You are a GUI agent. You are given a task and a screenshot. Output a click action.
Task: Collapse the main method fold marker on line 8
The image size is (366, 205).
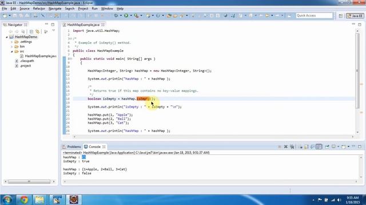pos(71,59)
